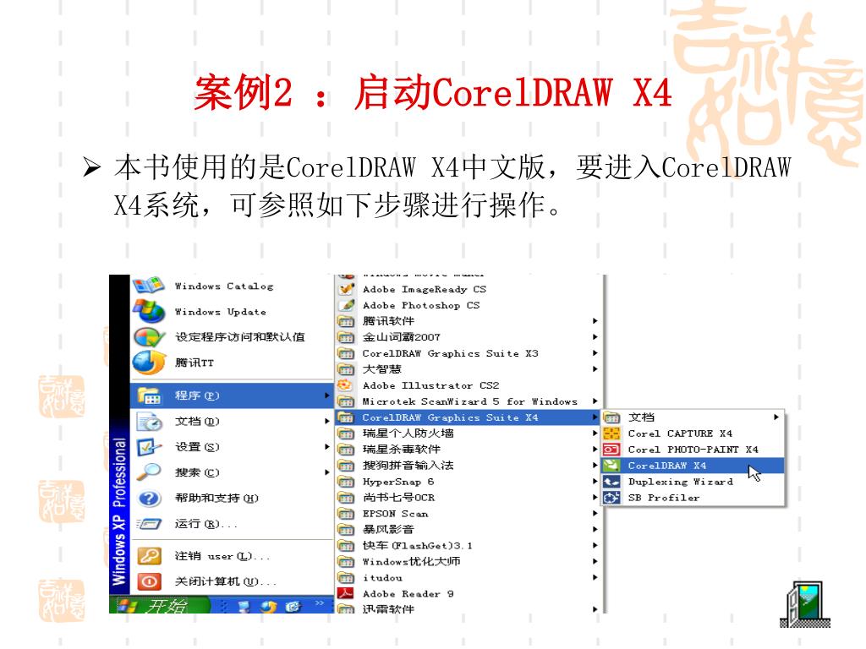Viewport: 866px width, 649px height.
Task: Click Adobe Illustrator CS2 flower icon
Action: (345, 385)
